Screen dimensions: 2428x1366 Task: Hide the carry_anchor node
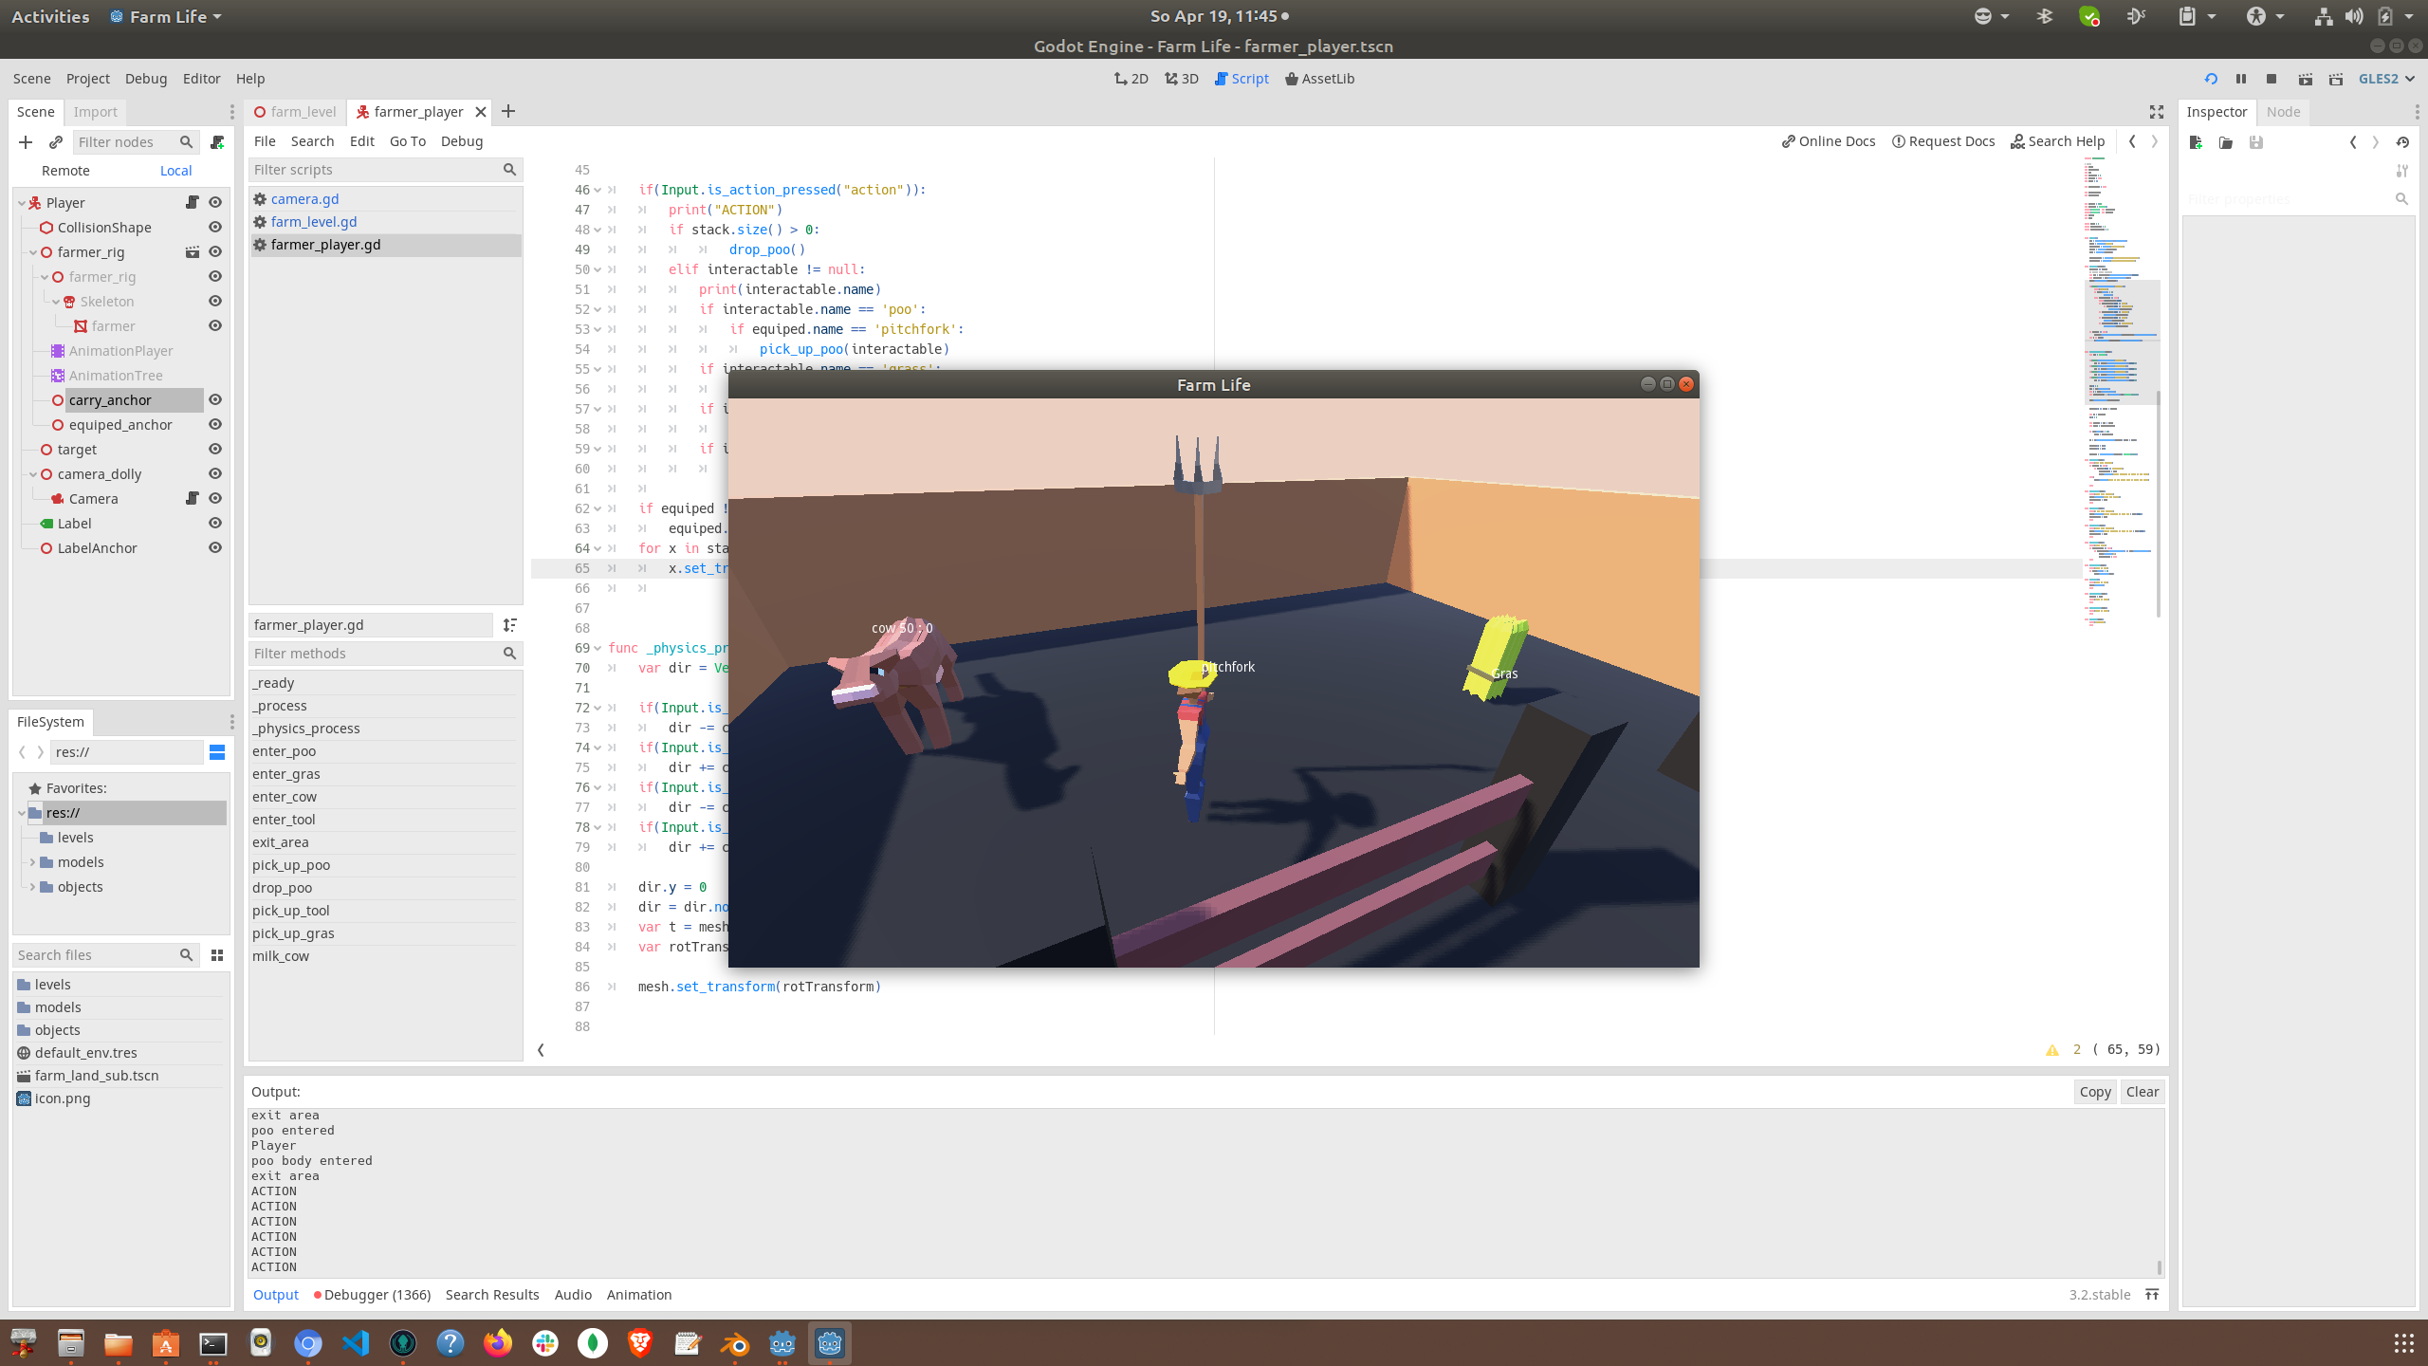pos(215,400)
